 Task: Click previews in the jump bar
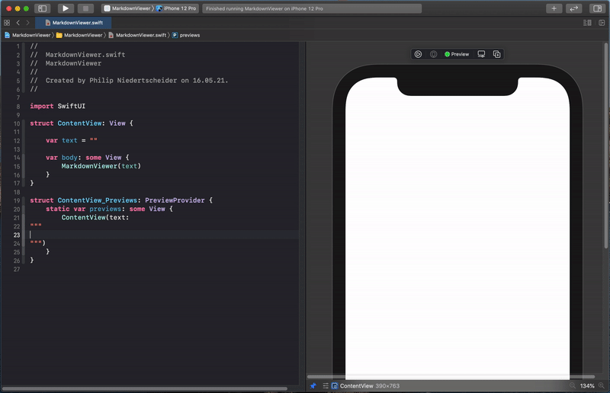point(189,35)
